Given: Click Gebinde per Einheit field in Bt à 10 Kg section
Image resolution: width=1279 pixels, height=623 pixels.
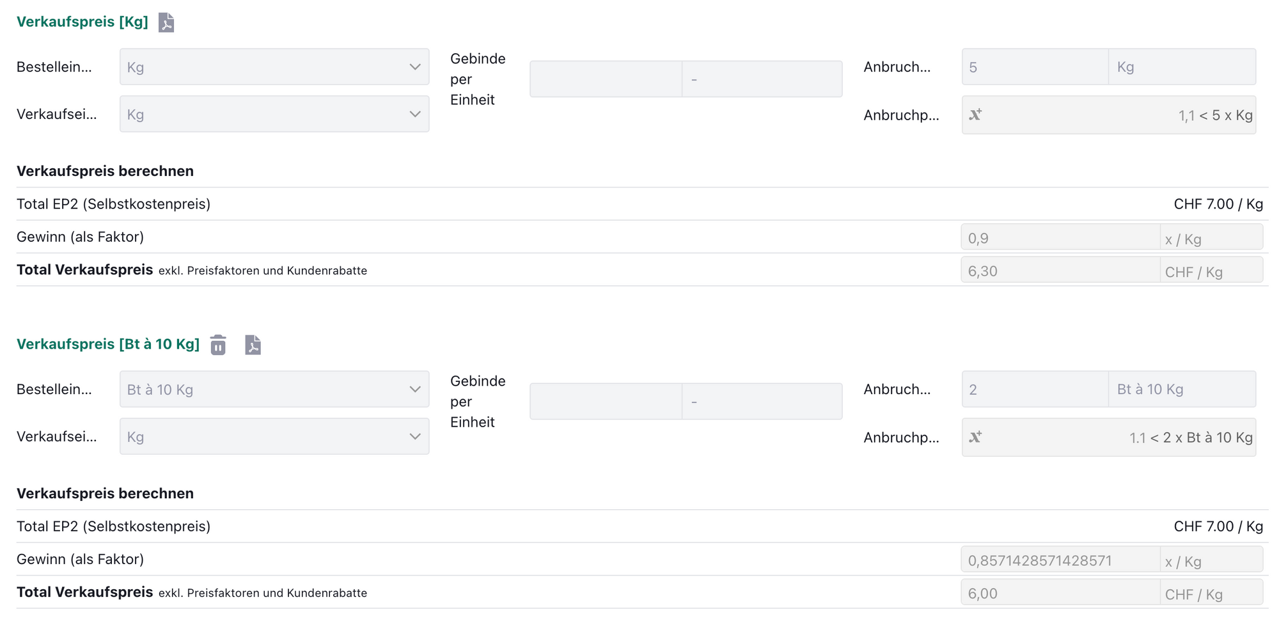Looking at the screenshot, I should pos(606,402).
